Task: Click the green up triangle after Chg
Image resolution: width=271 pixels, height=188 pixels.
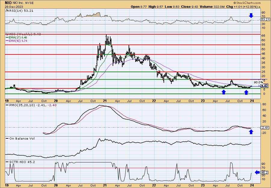Action: (259, 7)
